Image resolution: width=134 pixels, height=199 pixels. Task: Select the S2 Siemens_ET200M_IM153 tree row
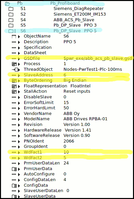pos(57,14)
